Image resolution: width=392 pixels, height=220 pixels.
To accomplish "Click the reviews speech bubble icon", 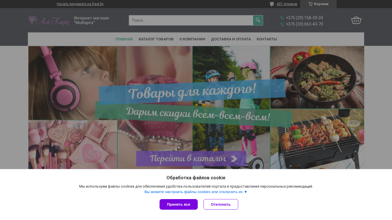I will [272, 4].
